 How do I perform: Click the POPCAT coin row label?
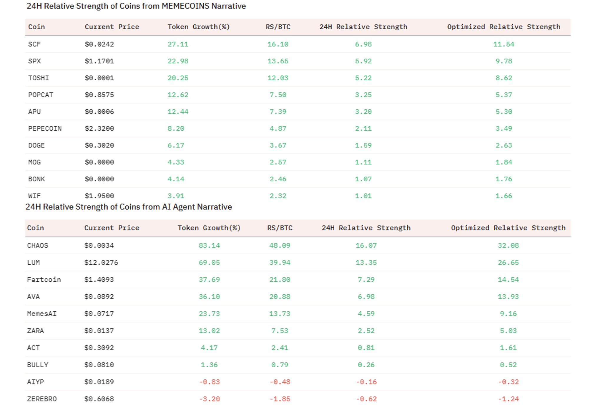pos(41,95)
